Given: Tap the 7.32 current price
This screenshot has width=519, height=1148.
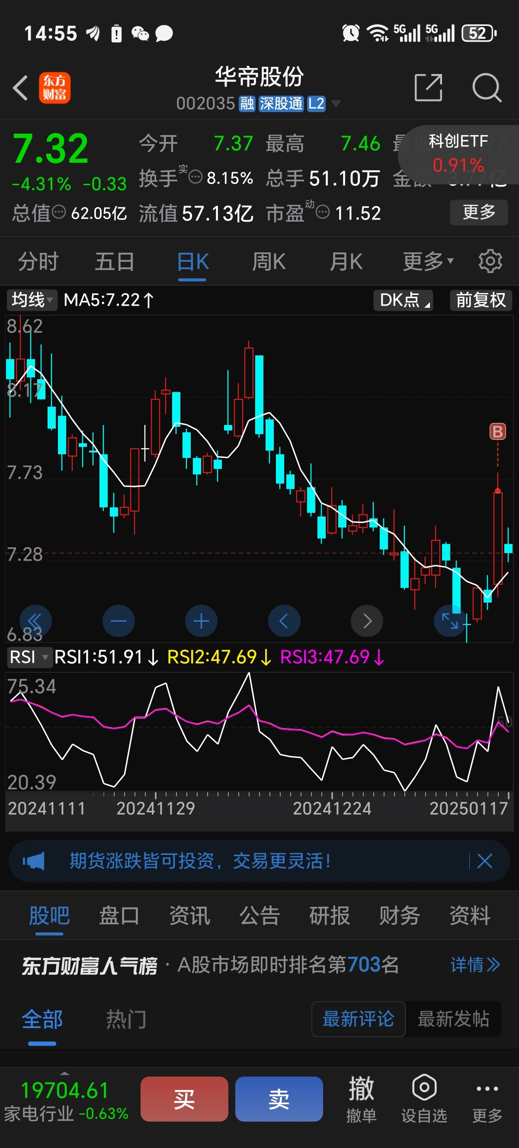Looking at the screenshot, I should (50, 149).
